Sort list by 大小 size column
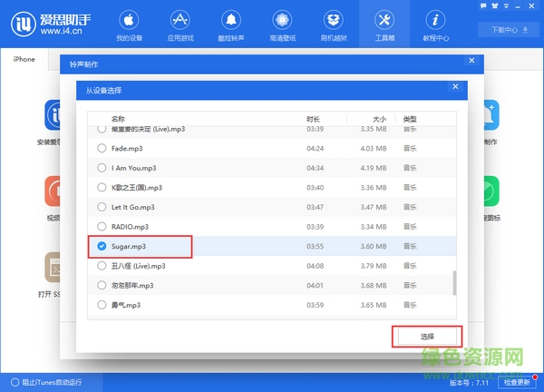The width and height of the screenshot is (544, 392). (379, 119)
